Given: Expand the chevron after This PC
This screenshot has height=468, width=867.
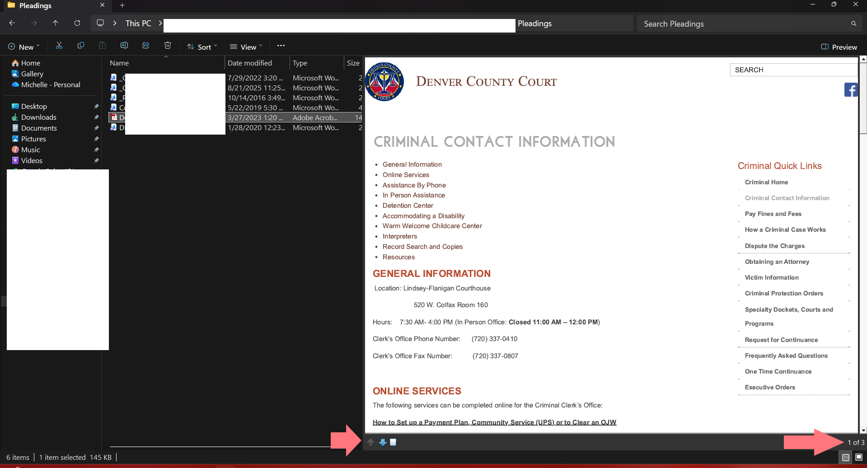Looking at the screenshot, I should click(160, 23).
